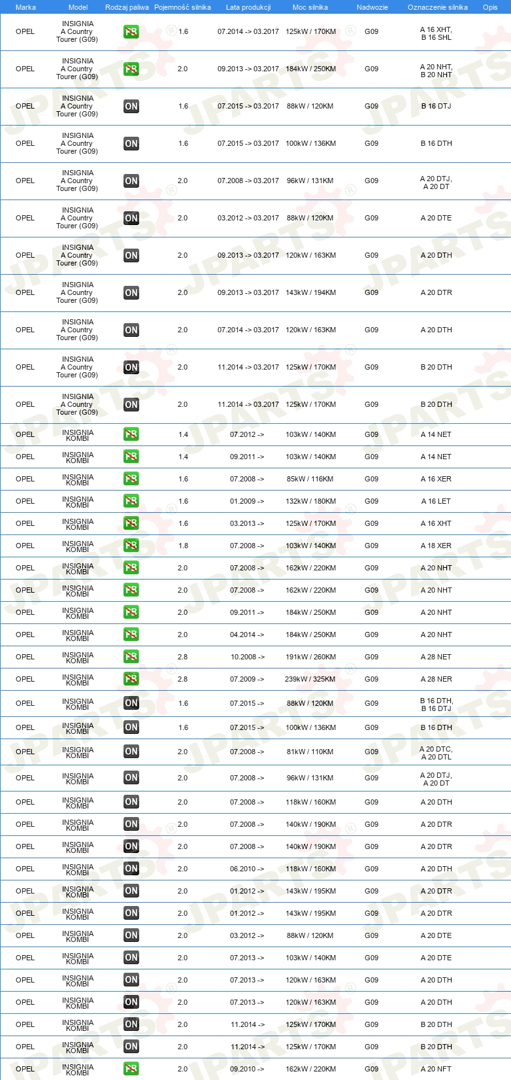This screenshot has height=1080, width=511.
Task: Select the 85kW / 116KM power cell
Action: tap(310, 479)
